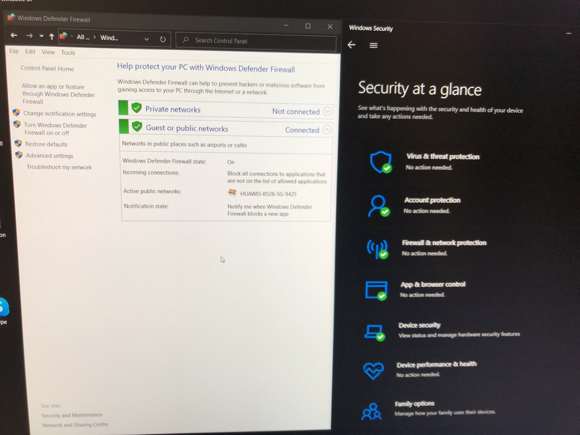Open Virus & threat protection shield icon
Image resolution: width=580 pixels, height=435 pixels.
tap(380, 162)
